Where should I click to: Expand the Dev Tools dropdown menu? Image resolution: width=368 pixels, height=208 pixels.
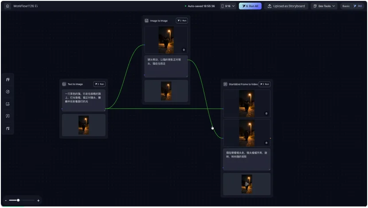click(324, 6)
